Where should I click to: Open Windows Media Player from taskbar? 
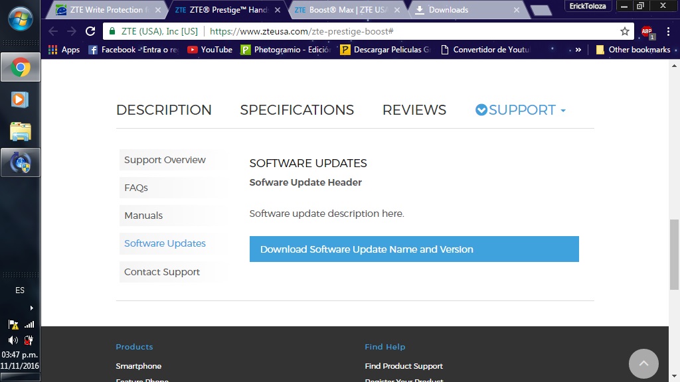[20, 99]
